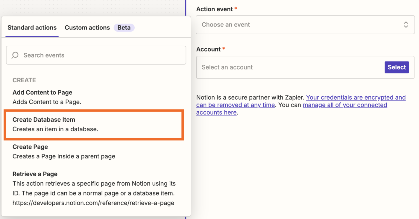
Task: Choose the Create Database Item action
Action: (x=94, y=124)
